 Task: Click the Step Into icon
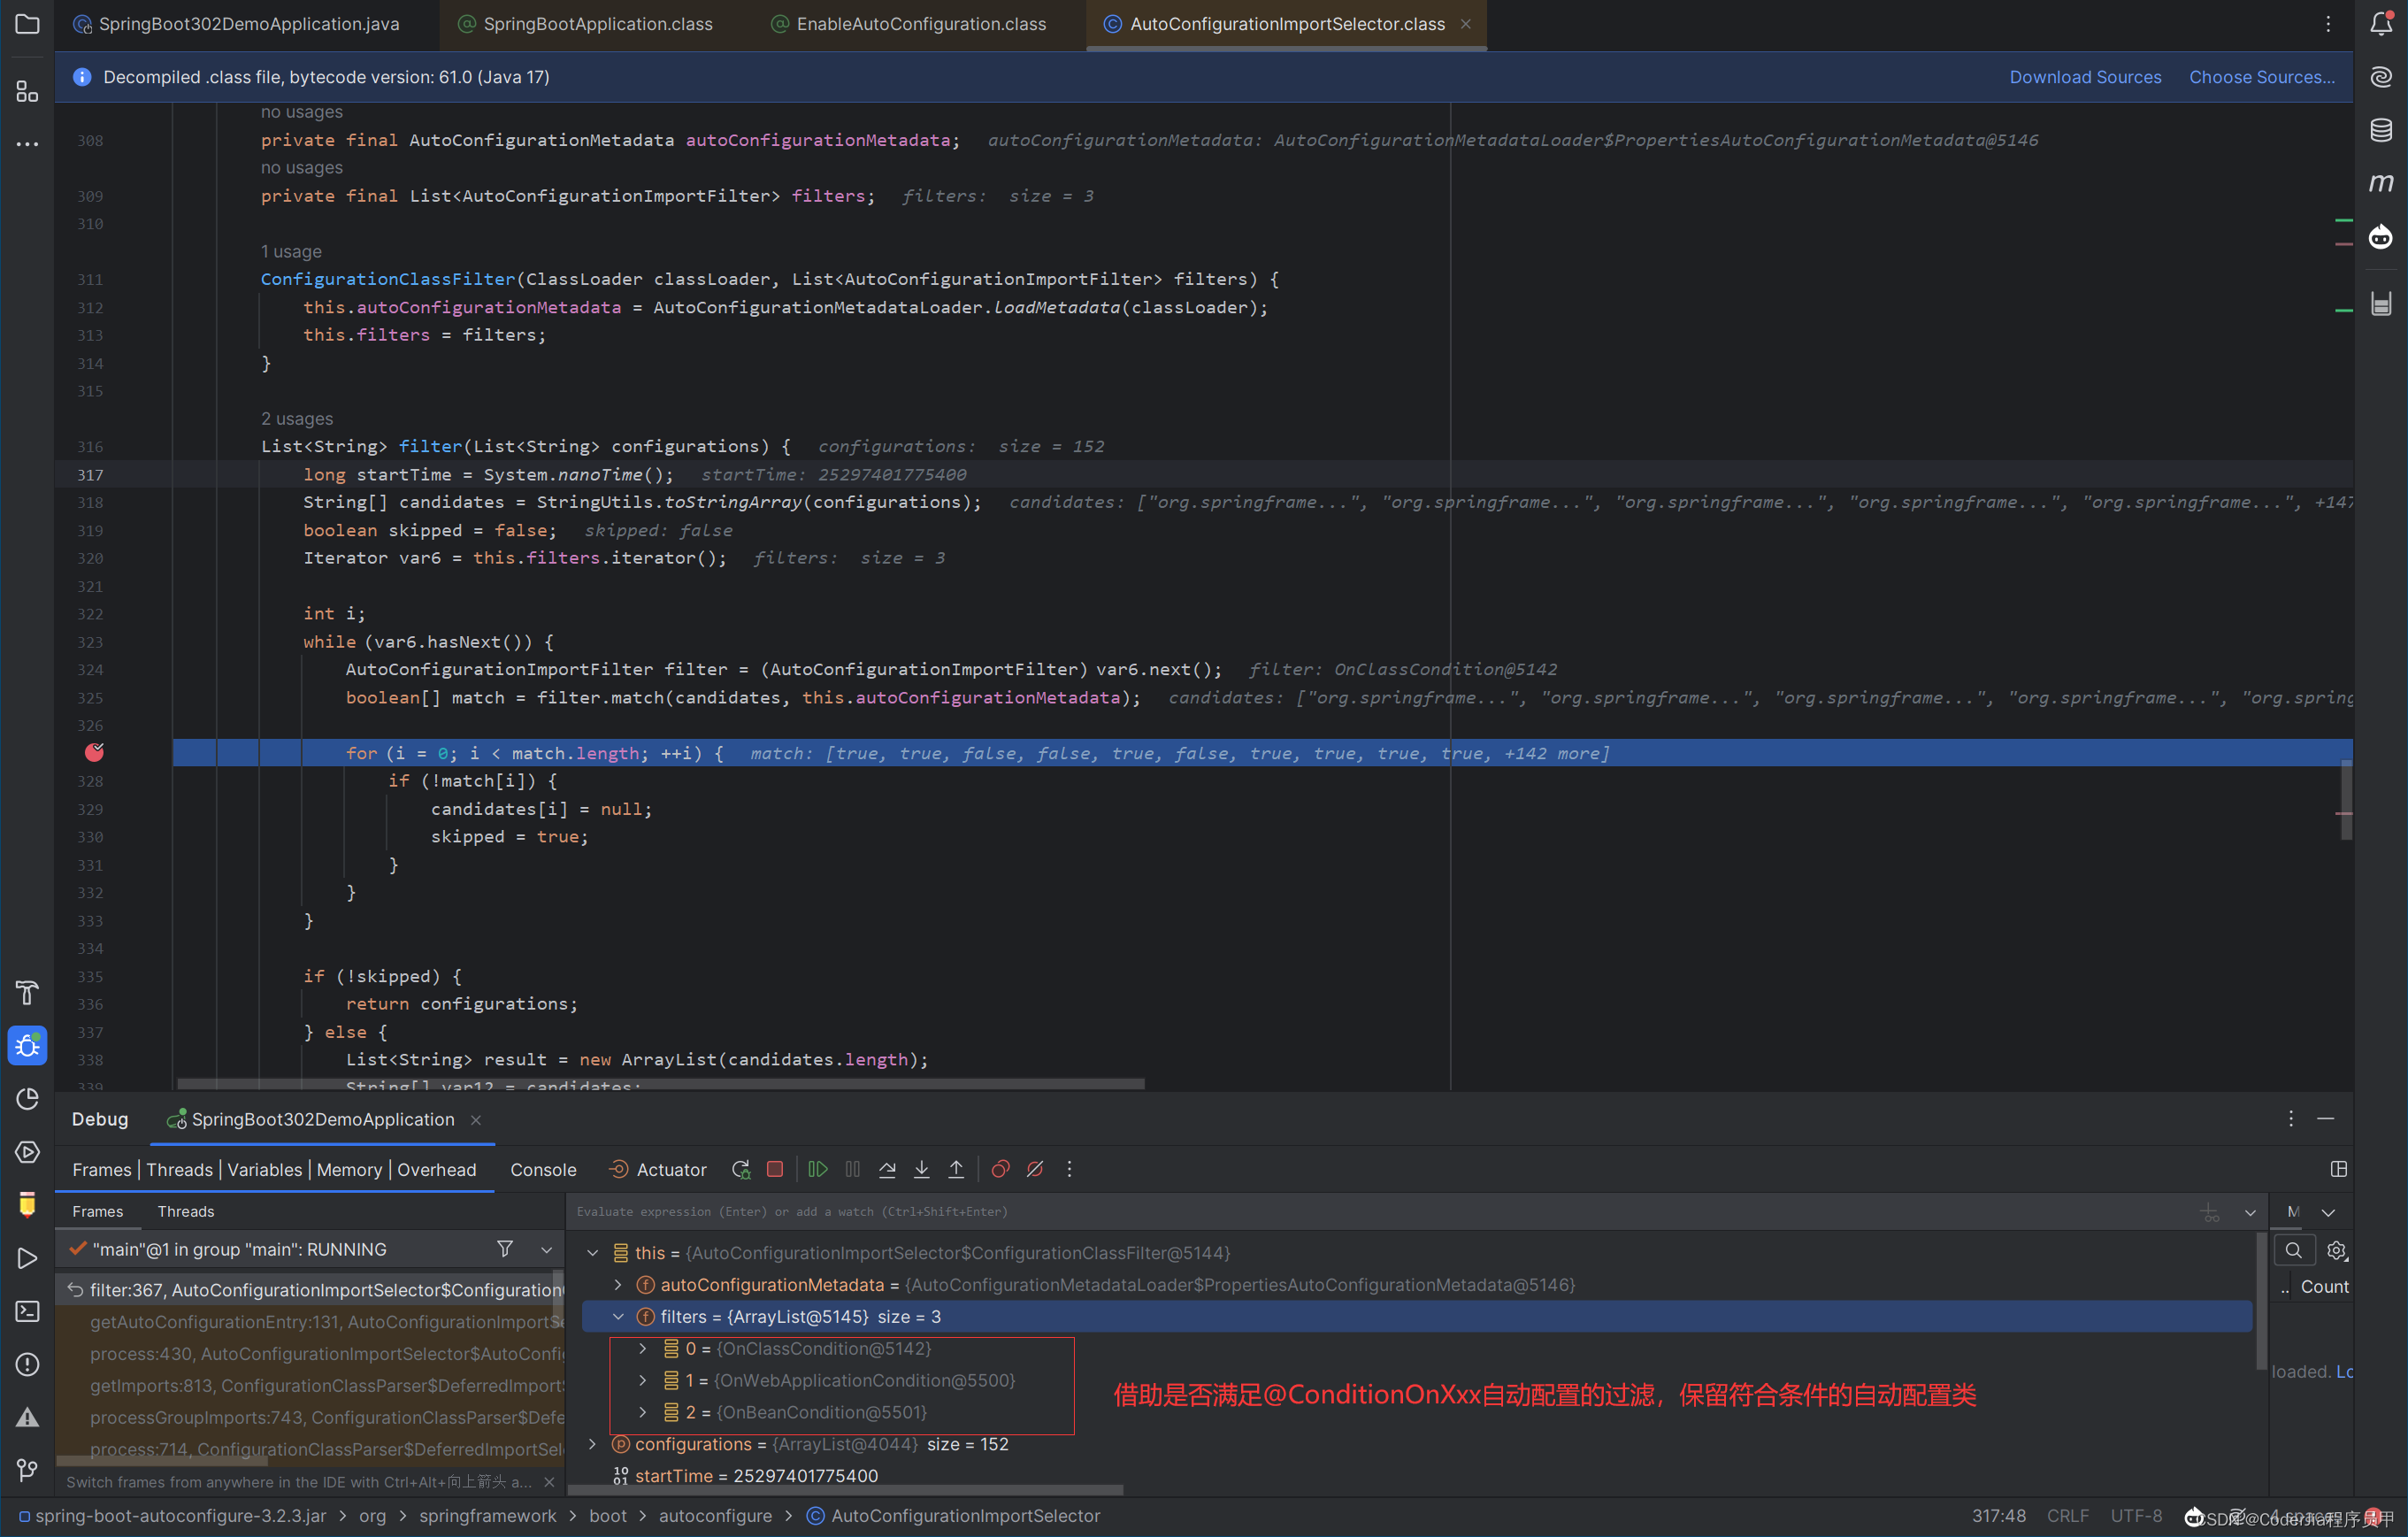coord(921,1169)
